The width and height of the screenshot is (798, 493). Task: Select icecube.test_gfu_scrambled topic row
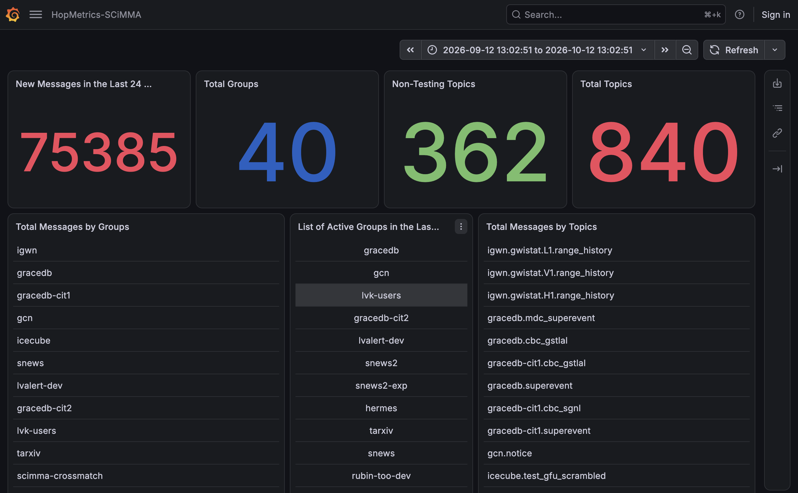click(616, 476)
